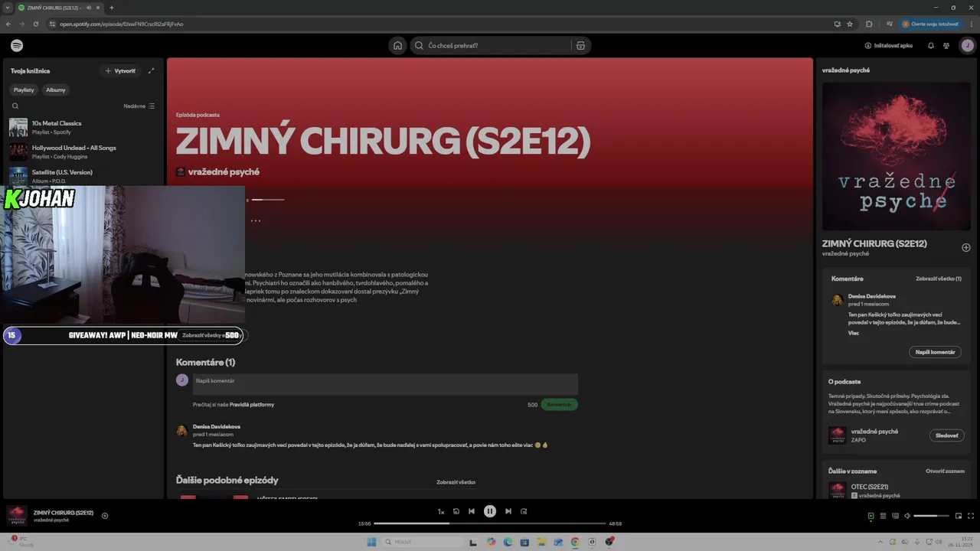Open "Hollywood Undead - All Songs" playlist
Screen dimensions: 980x551
[x=83, y=152]
